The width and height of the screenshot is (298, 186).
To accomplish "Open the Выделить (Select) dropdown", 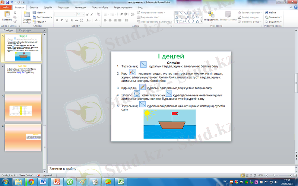I will click(274, 22).
